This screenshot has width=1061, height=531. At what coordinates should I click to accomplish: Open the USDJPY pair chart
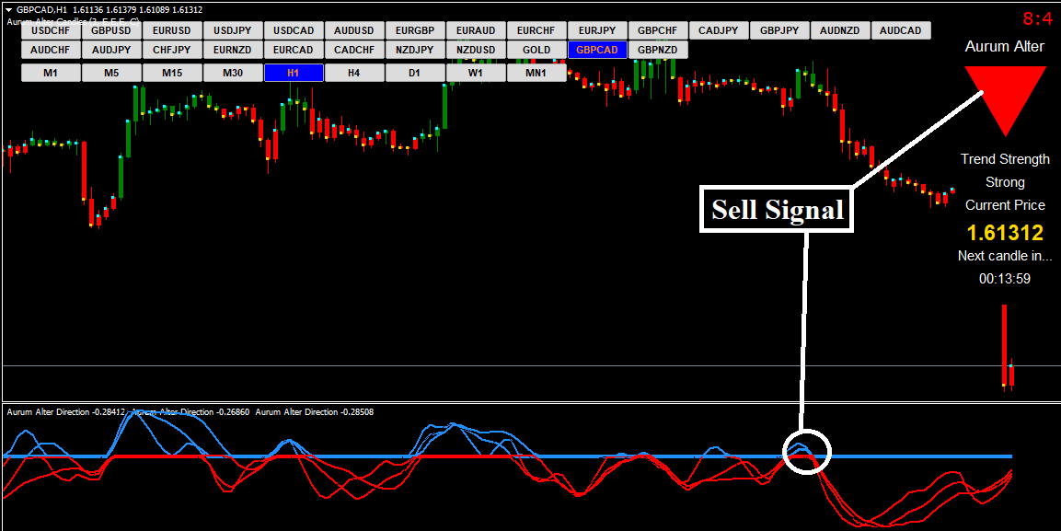[233, 30]
